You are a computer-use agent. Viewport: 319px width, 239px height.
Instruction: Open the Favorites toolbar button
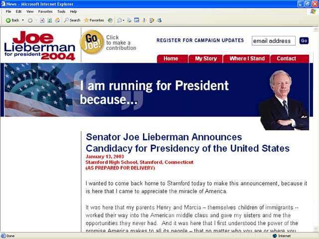coord(94,20)
